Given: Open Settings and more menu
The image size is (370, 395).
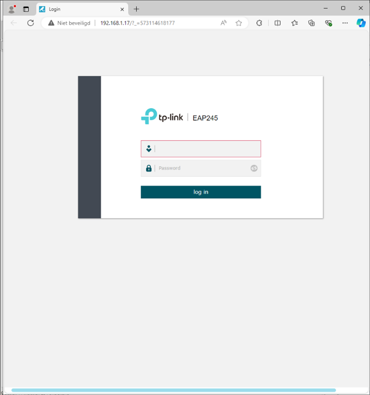Looking at the screenshot, I should click(345, 23).
